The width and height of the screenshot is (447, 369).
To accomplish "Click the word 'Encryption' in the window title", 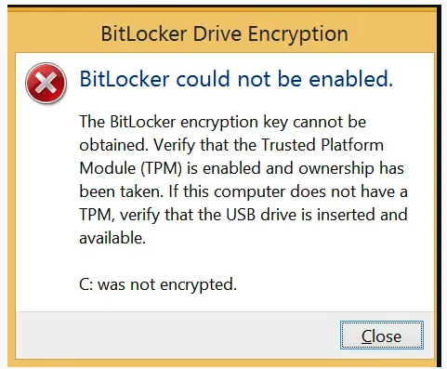I will tap(297, 33).
